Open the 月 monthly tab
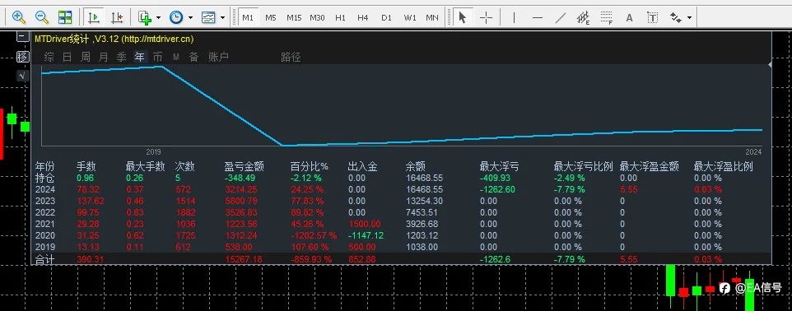 103,57
